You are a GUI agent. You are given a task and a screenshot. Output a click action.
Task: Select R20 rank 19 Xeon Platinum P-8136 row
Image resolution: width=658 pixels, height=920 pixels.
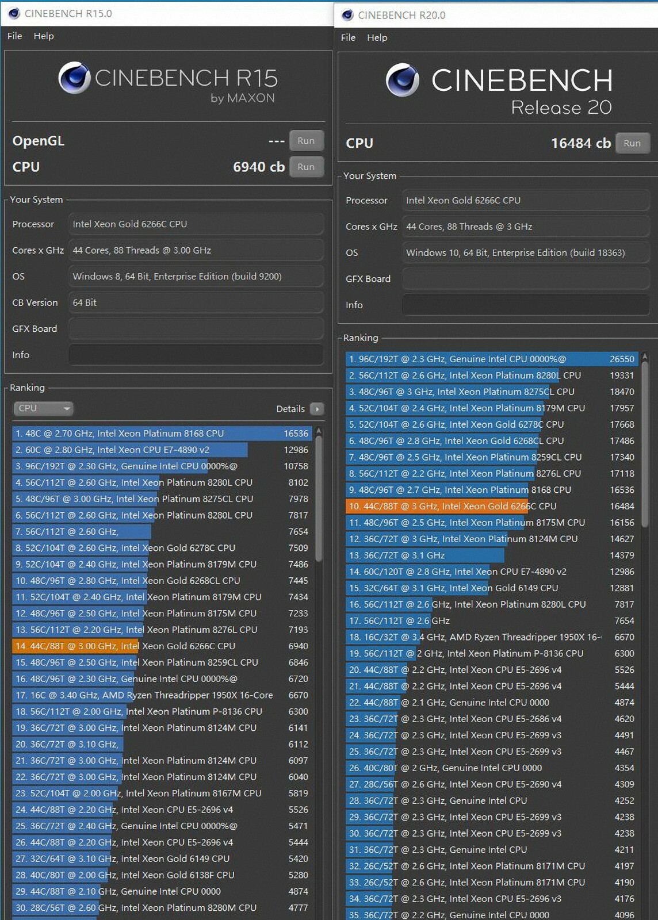[492, 654]
